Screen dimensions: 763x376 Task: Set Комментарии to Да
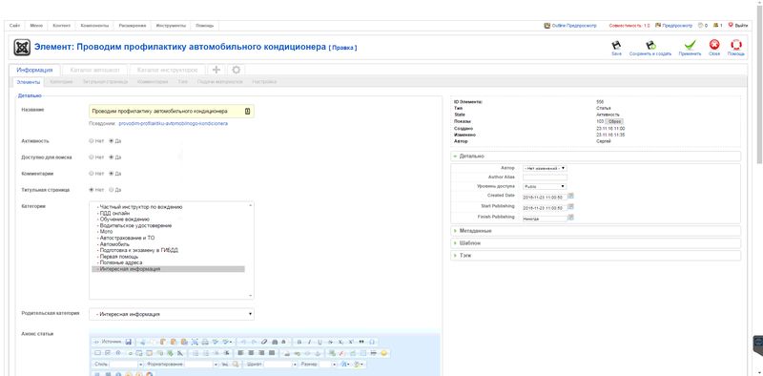(x=111, y=174)
